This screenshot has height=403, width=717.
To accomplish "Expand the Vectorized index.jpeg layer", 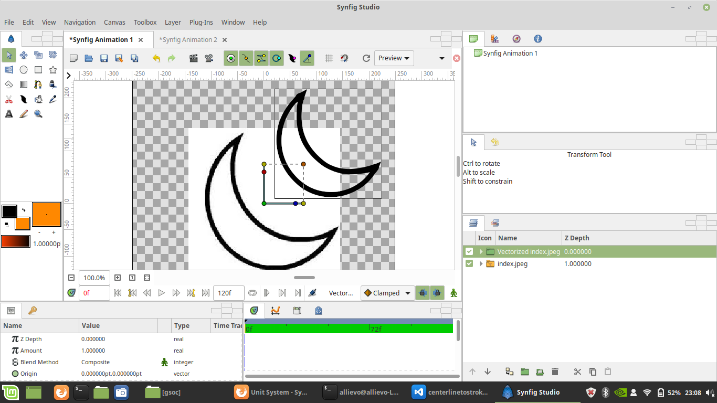I will click(481, 251).
